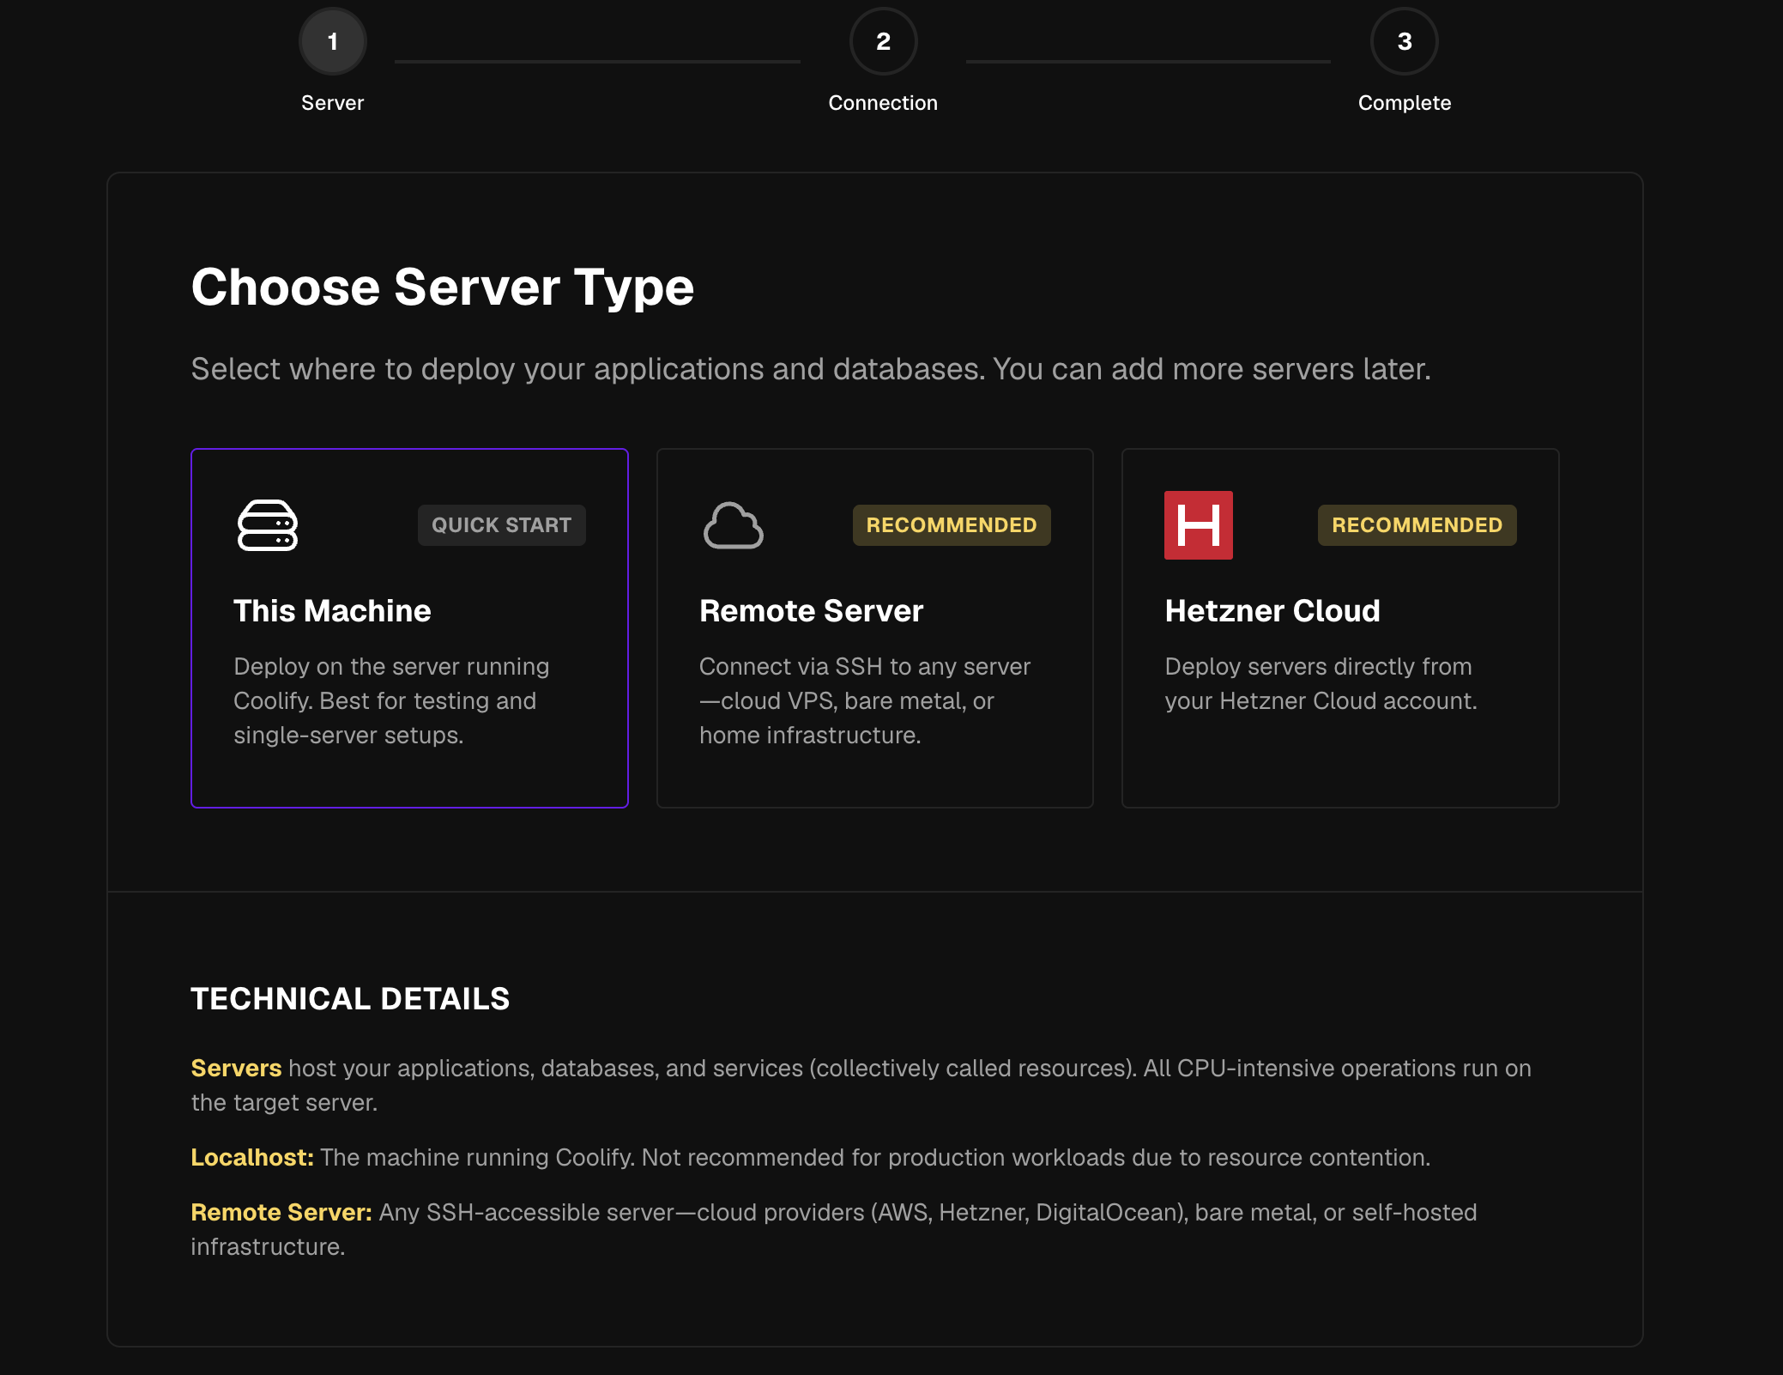The width and height of the screenshot is (1783, 1375).
Task: Click the red Hetzner H logo
Action: pyautogui.click(x=1199, y=525)
